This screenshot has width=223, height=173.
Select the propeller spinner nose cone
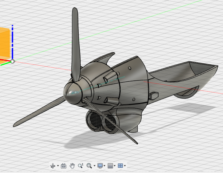(x=72, y=93)
